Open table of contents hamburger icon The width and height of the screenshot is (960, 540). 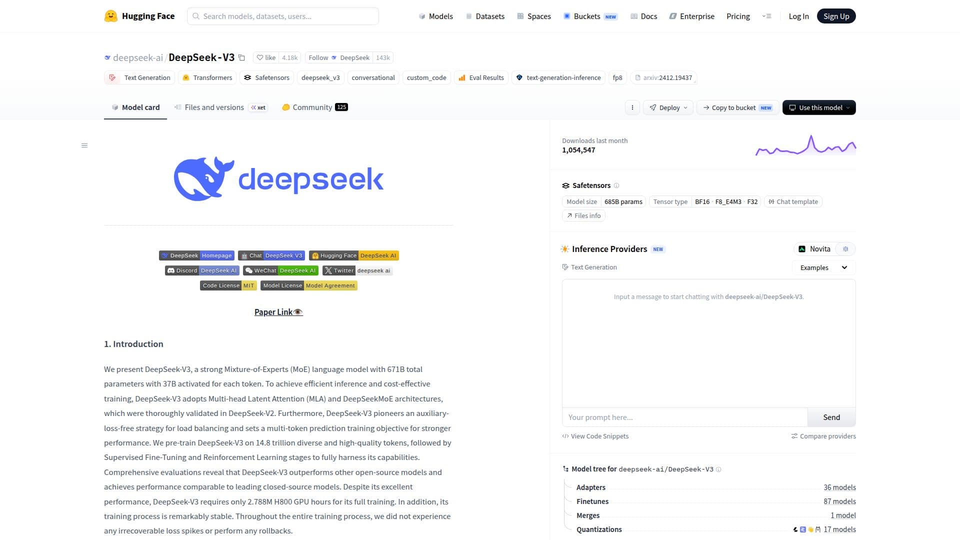tap(84, 145)
